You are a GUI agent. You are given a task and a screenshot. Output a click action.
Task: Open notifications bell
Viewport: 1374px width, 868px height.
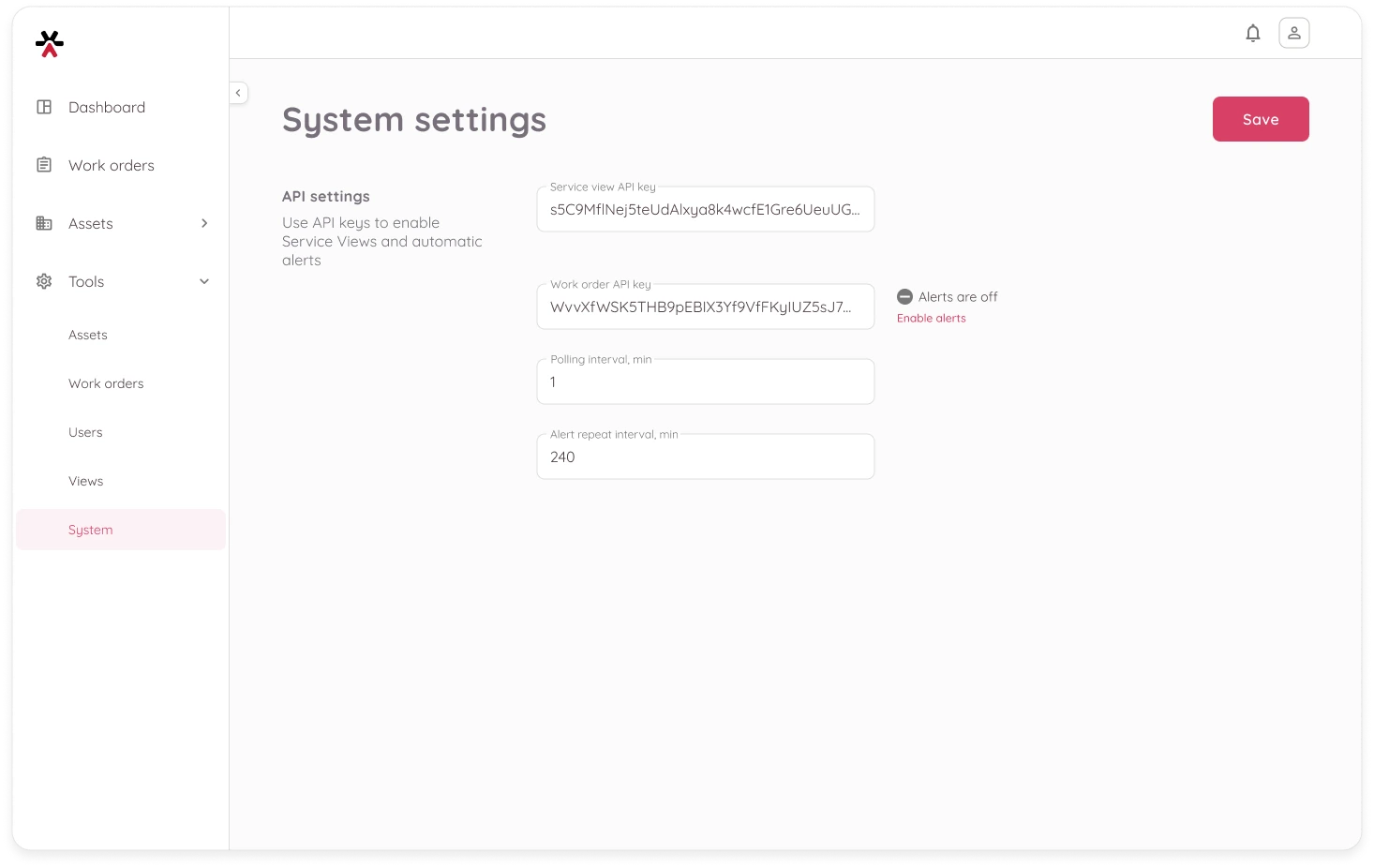click(1252, 34)
